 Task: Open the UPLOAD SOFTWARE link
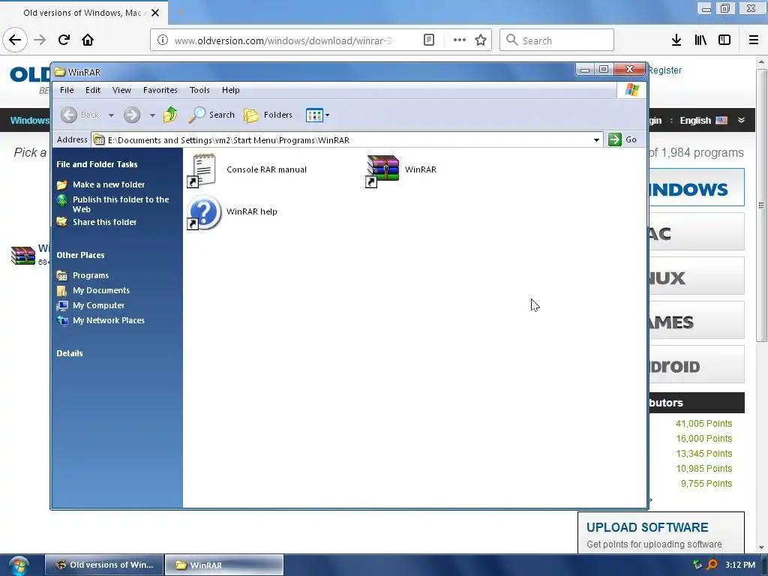click(647, 527)
